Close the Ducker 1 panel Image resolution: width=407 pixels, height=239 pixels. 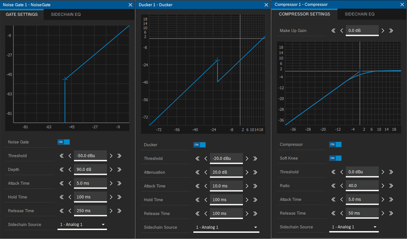[x=266, y=5]
